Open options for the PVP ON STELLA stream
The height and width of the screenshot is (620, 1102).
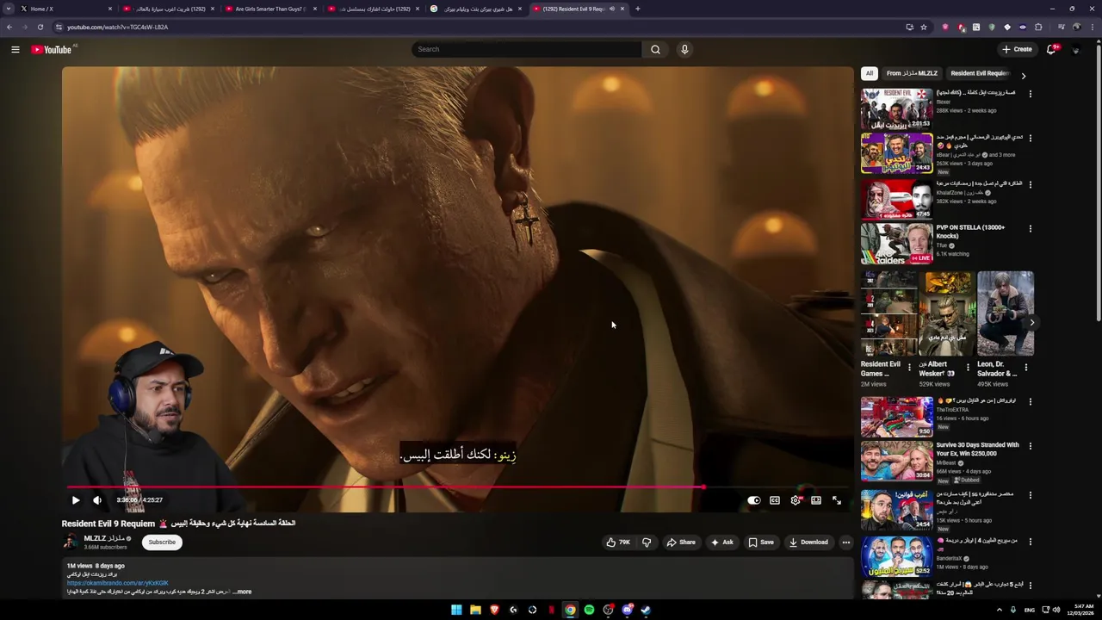click(x=1030, y=229)
